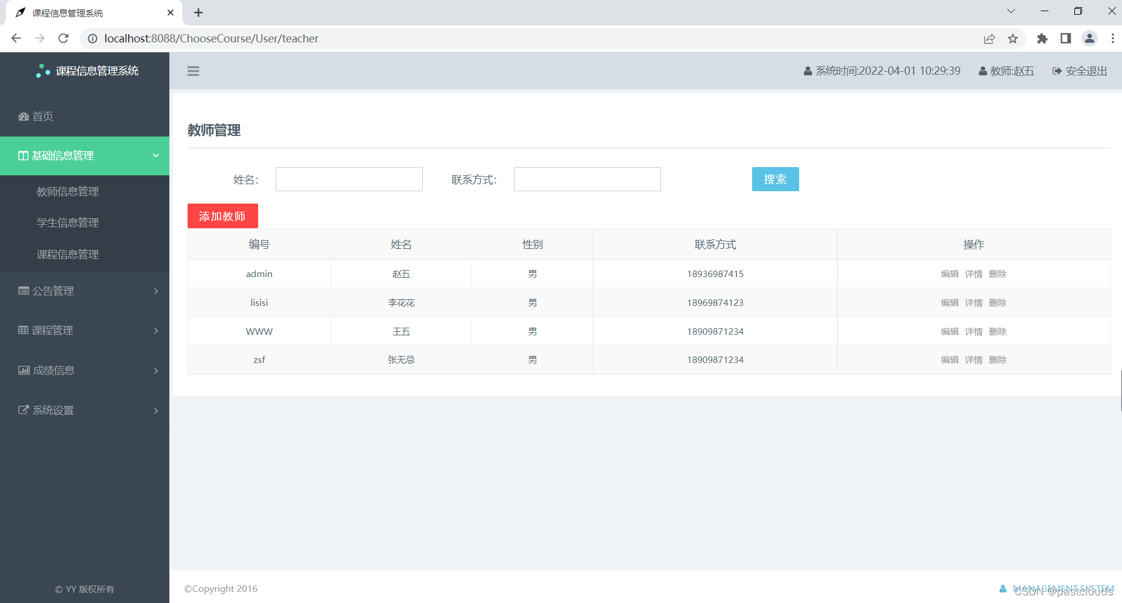Click the external-link icon beside 系统设置

click(x=24, y=409)
